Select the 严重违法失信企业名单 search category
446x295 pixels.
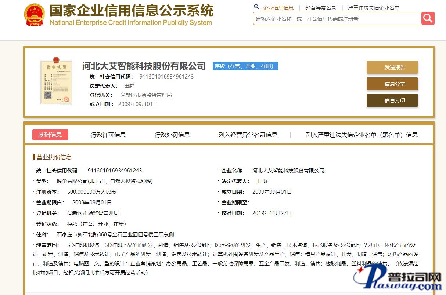(x=374, y=8)
